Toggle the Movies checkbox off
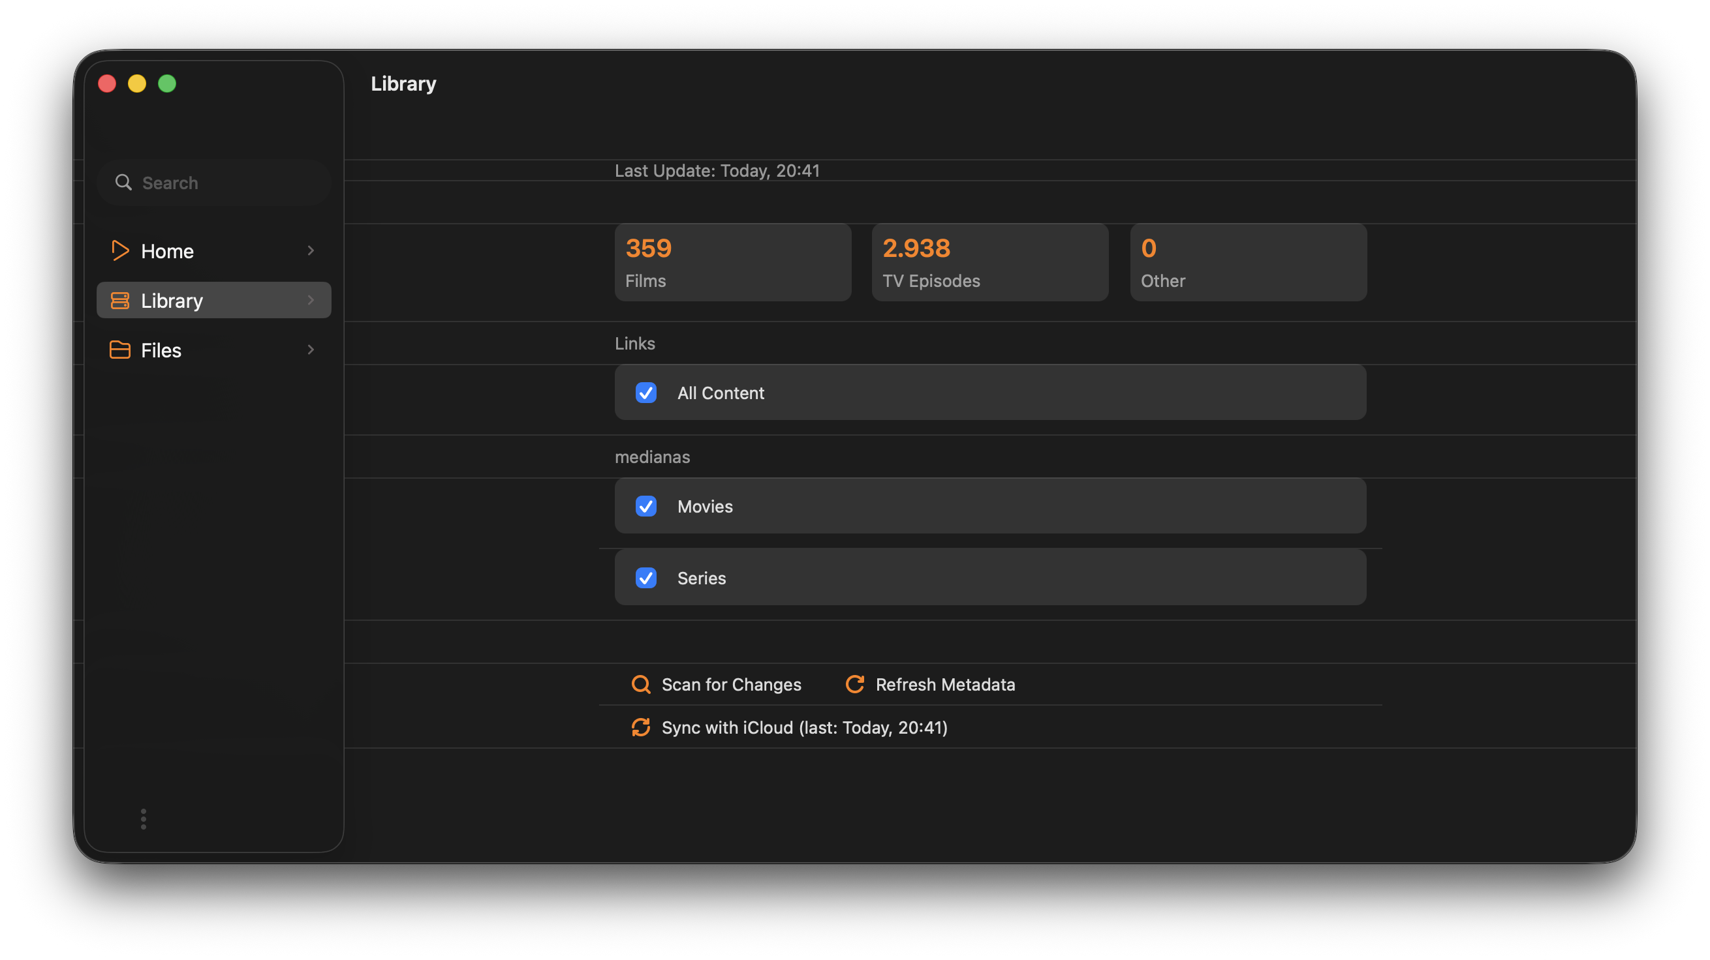 pyautogui.click(x=646, y=506)
